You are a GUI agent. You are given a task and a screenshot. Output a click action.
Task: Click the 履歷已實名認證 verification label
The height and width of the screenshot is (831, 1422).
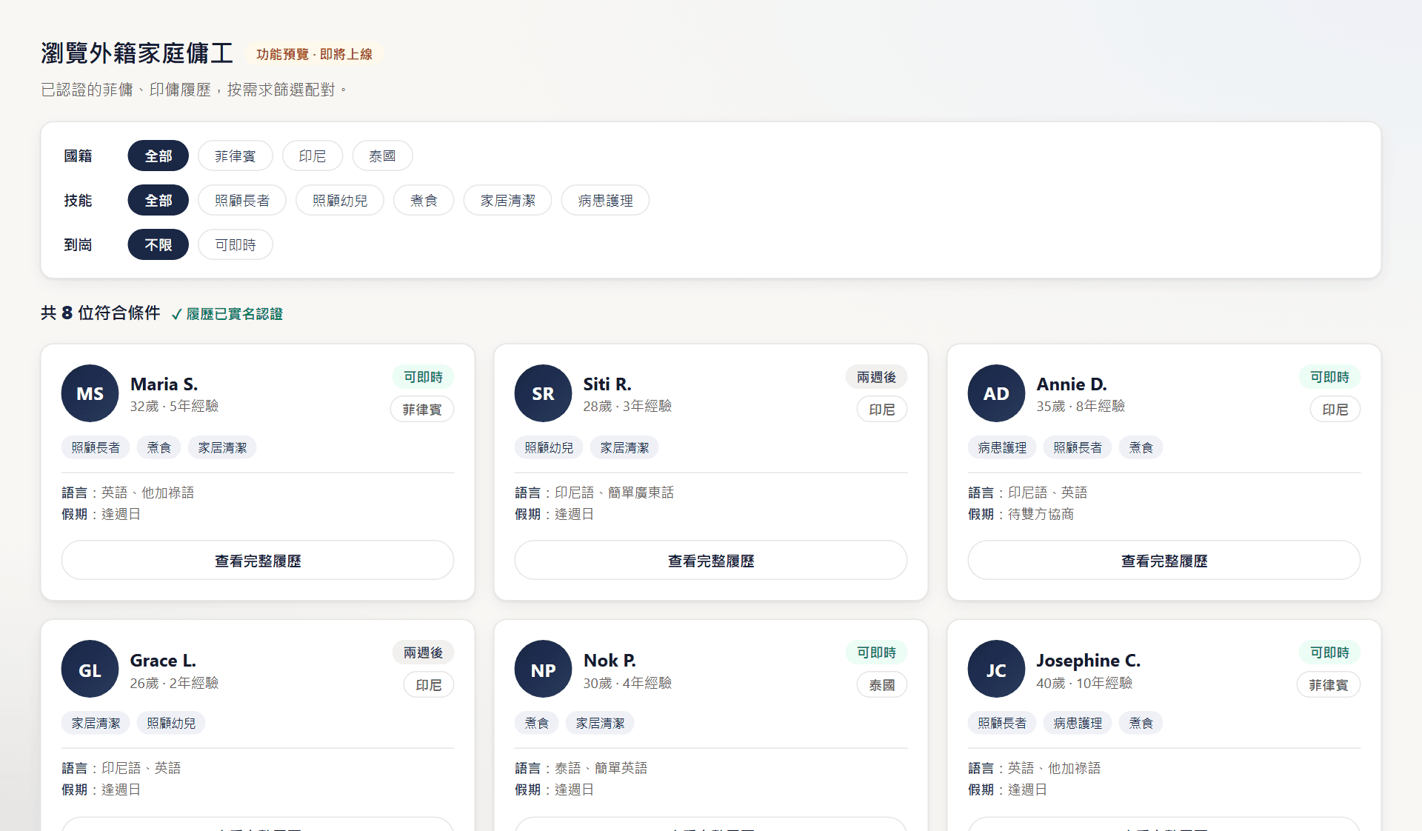(227, 314)
